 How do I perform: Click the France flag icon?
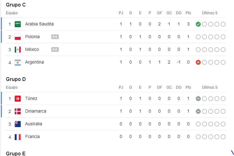click(x=18, y=137)
